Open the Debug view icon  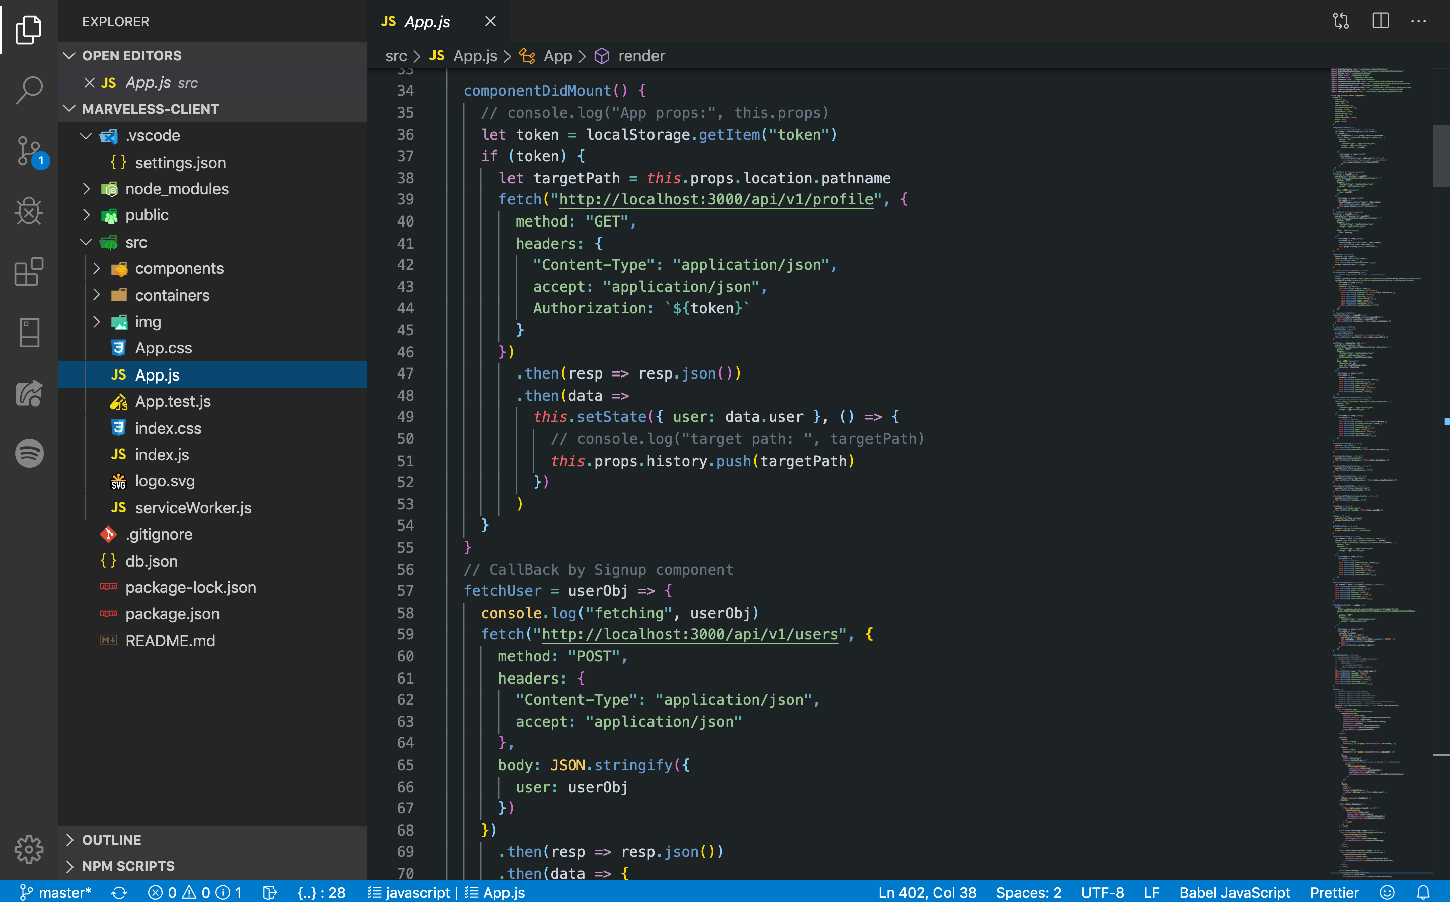coord(28,211)
